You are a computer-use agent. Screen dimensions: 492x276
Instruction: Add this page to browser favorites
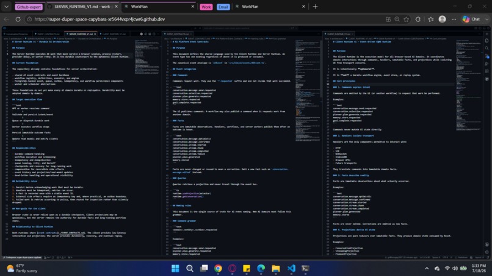[407, 19]
